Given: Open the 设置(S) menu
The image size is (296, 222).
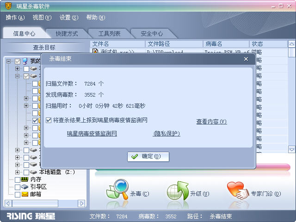Looking at the screenshot, I should (x=69, y=18).
